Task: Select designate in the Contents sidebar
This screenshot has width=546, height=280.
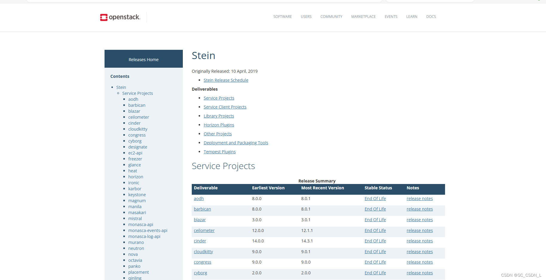Action: (x=138, y=147)
